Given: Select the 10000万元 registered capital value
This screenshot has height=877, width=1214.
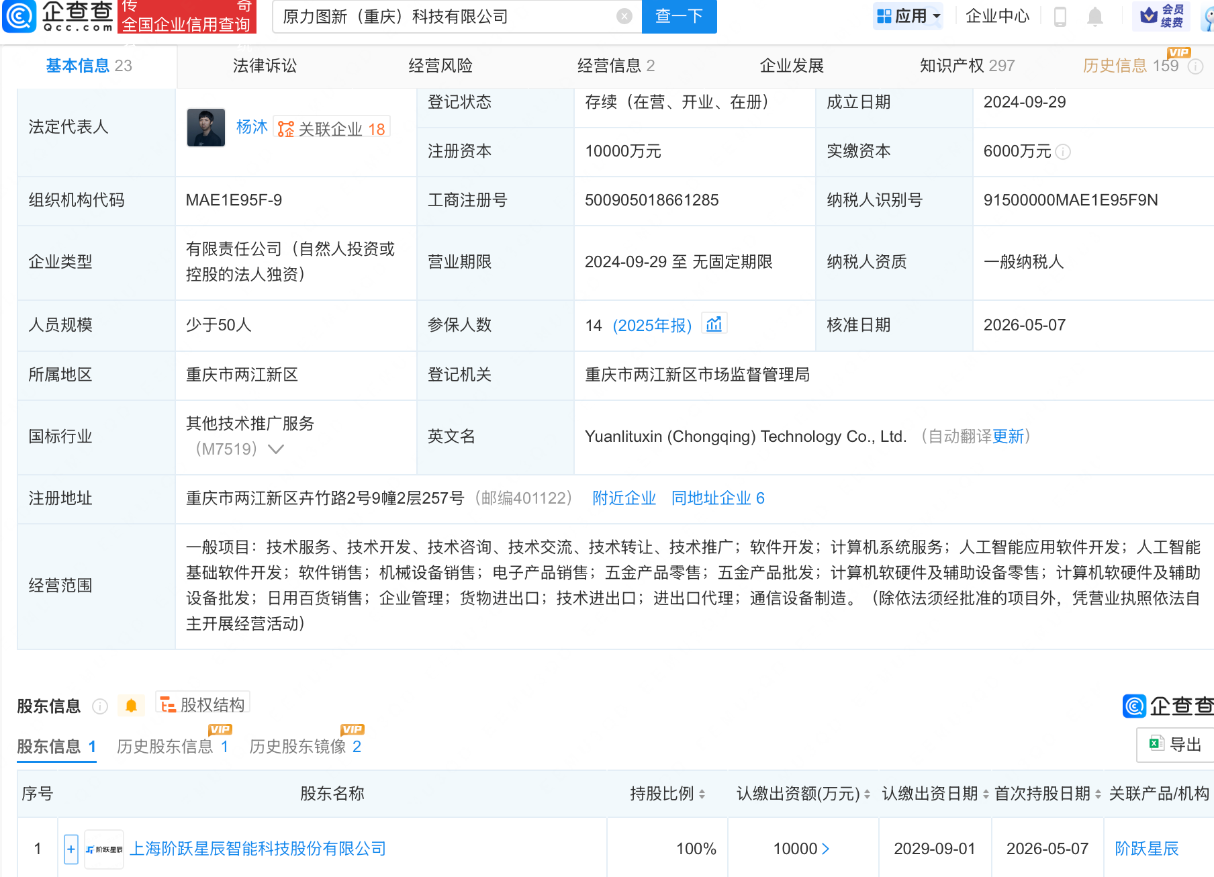Looking at the screenshot, I should tap(623, 151).
